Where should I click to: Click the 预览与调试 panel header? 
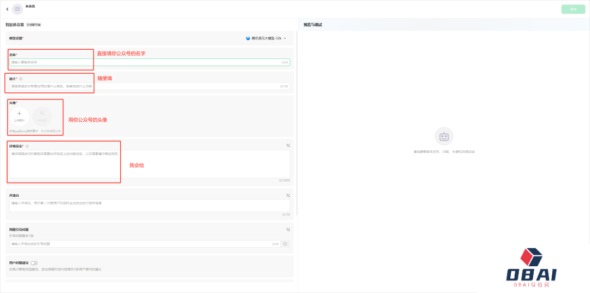[x=312, y=25]
